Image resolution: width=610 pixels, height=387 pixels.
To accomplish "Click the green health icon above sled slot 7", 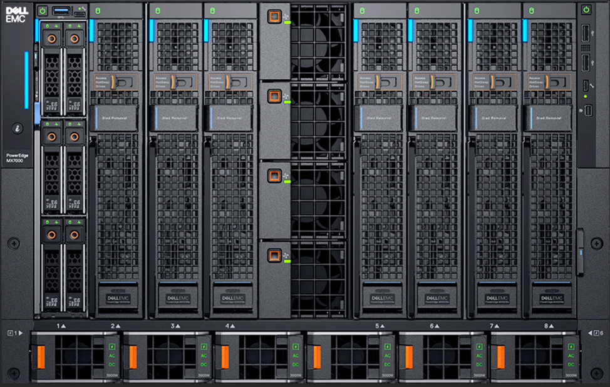I will coord(477,11).
